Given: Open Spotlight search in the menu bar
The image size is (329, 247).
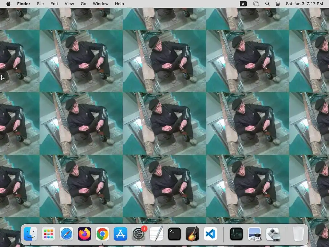Looking at the screenshot, I should point(267,4).
